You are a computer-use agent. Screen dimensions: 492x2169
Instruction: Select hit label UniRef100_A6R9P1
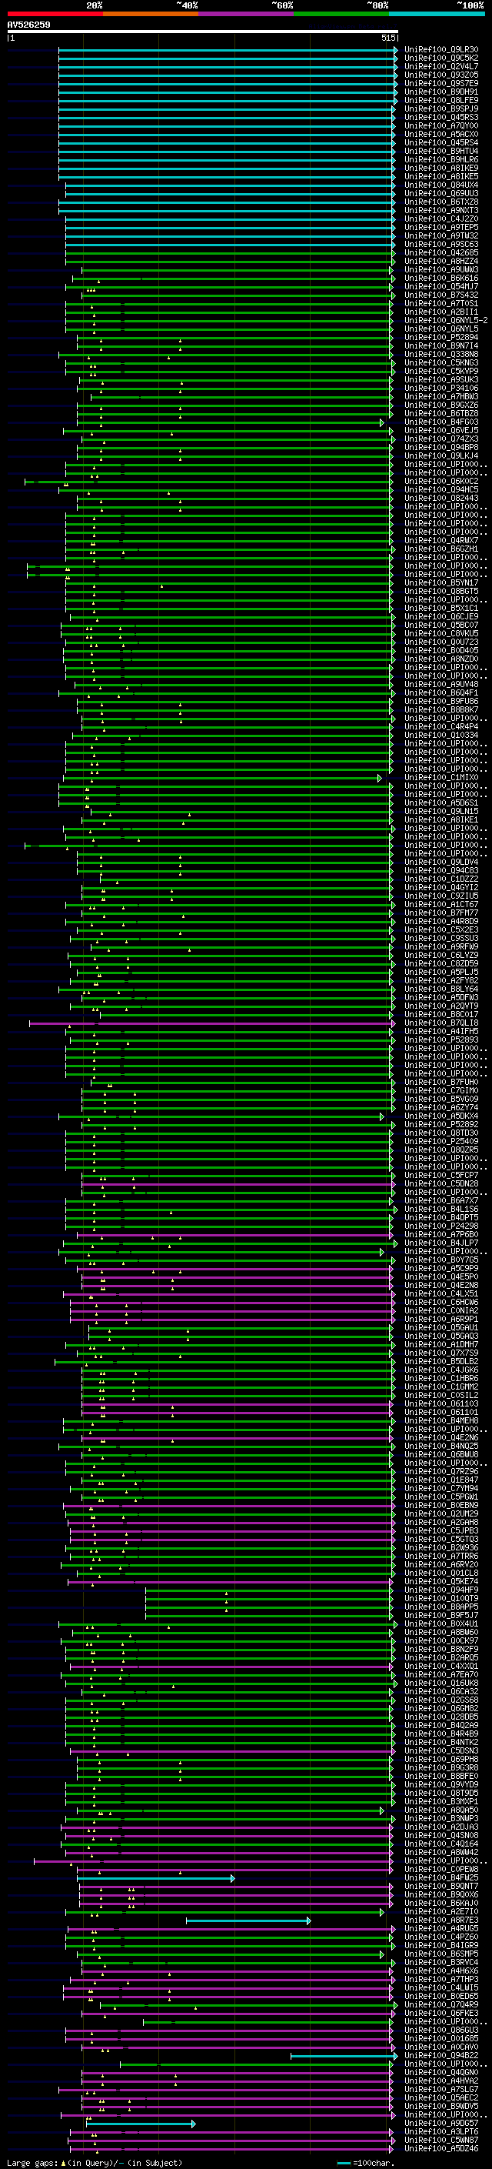coord(441,1320)
